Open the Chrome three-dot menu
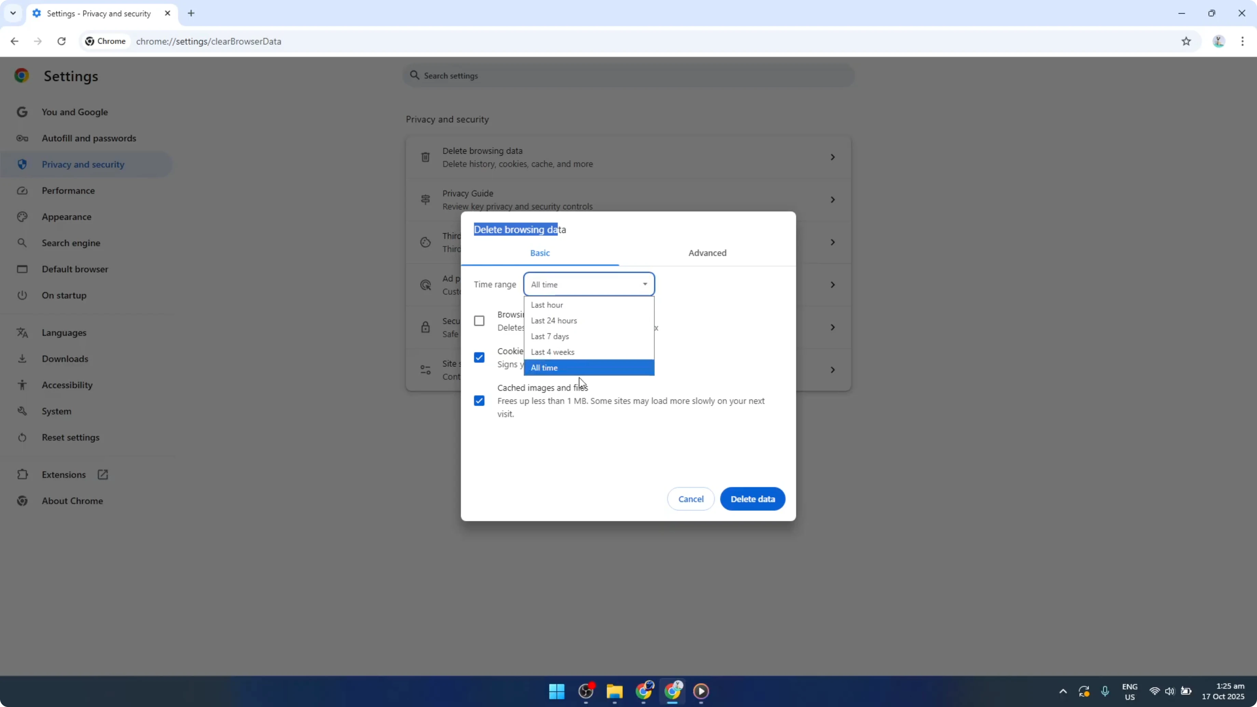 click(x=1242, y=41)
